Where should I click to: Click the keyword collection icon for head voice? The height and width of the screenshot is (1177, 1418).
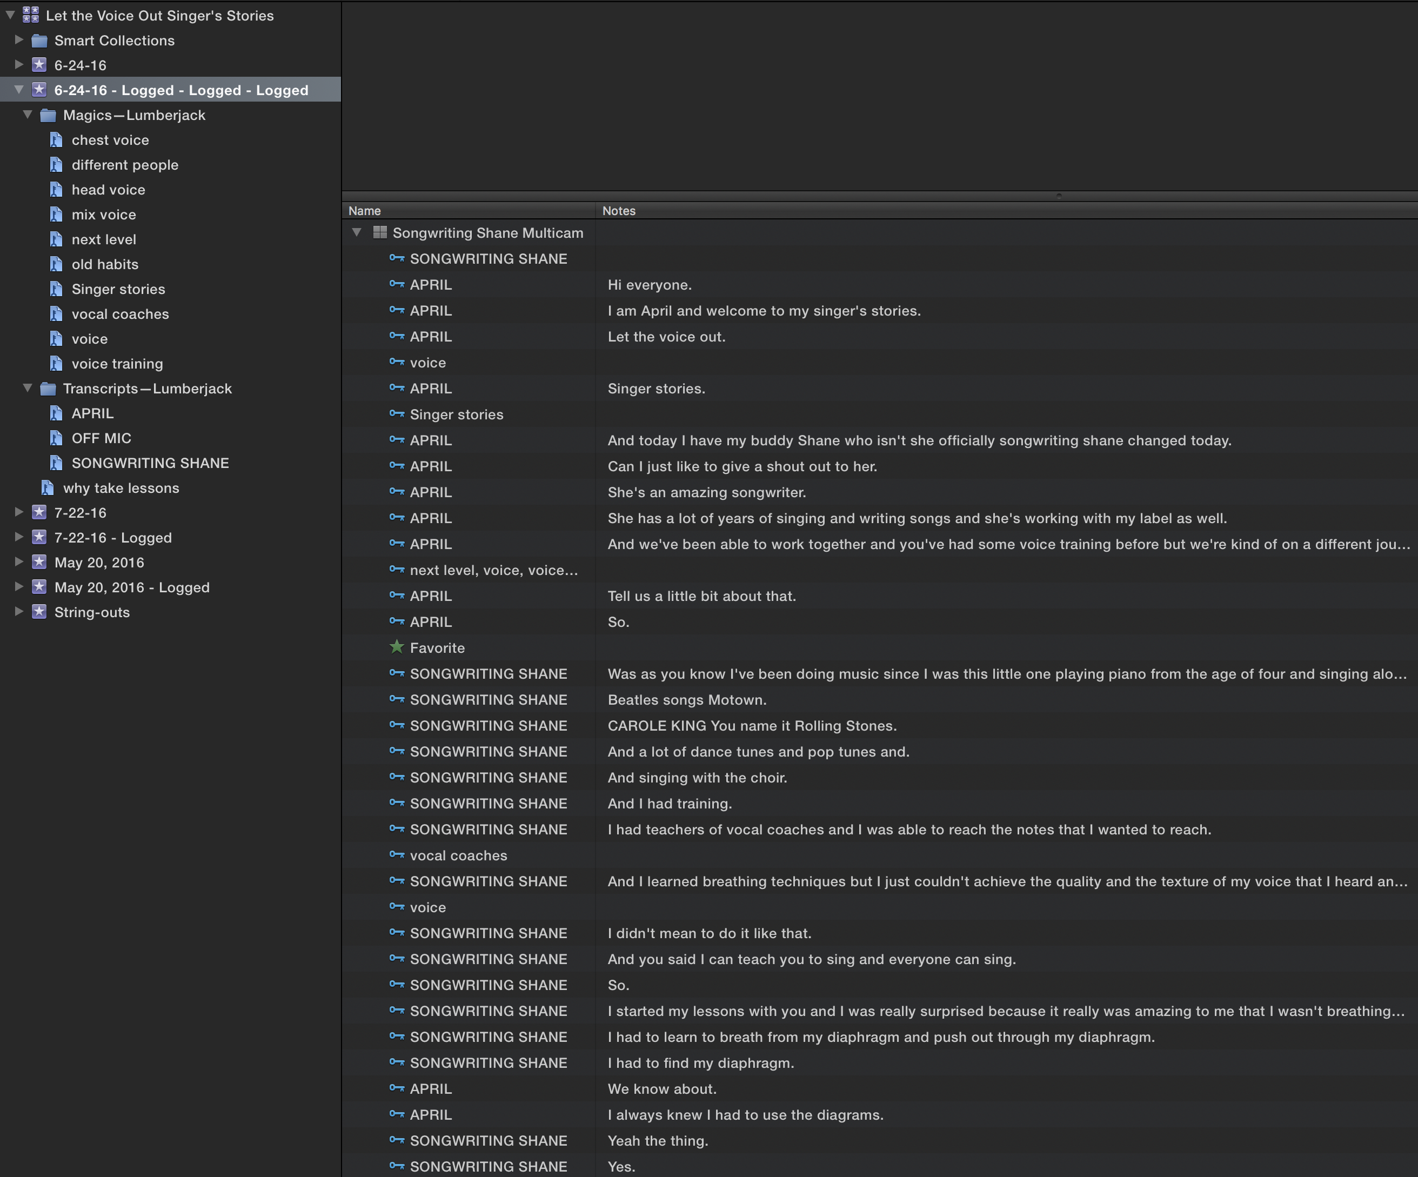[56, 190]
